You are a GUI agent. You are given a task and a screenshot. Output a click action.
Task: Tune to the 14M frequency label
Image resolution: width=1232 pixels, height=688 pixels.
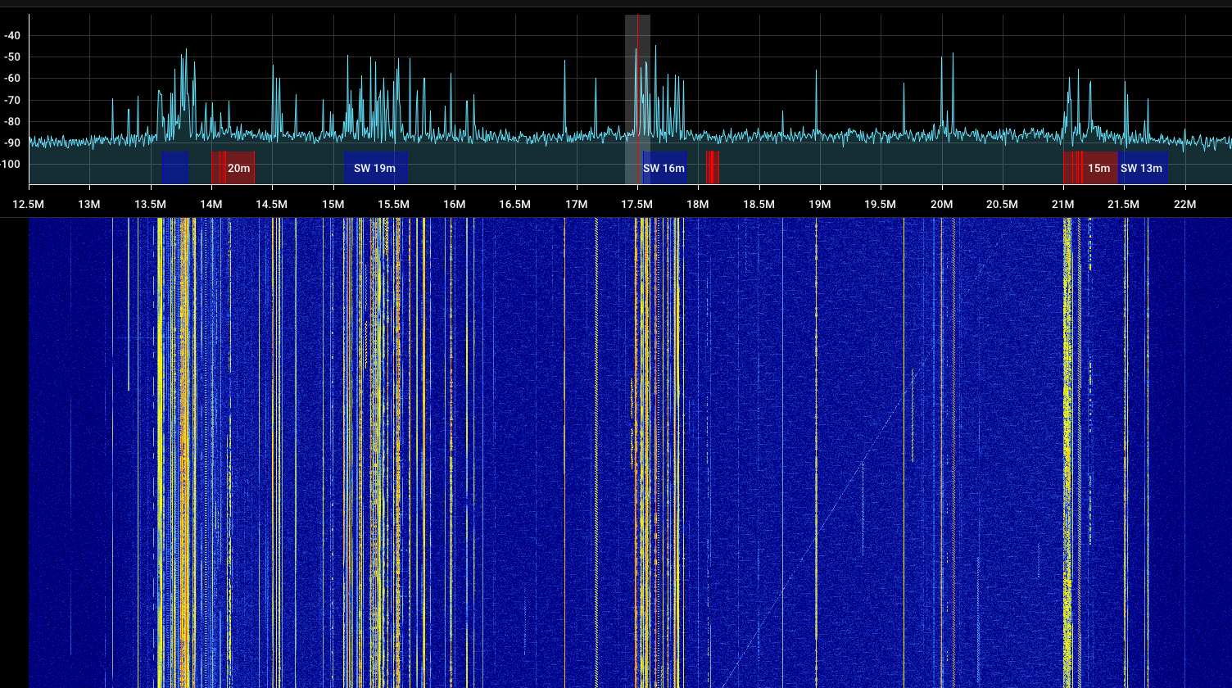click(x=211, y=204)
